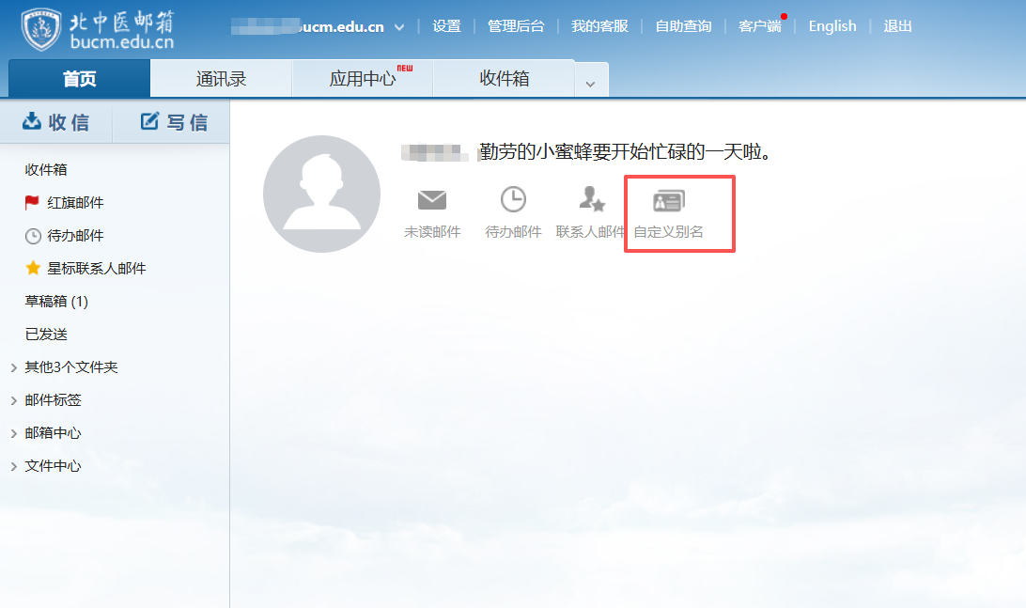Expand the 邮件标签 section

tap(14, 400)
